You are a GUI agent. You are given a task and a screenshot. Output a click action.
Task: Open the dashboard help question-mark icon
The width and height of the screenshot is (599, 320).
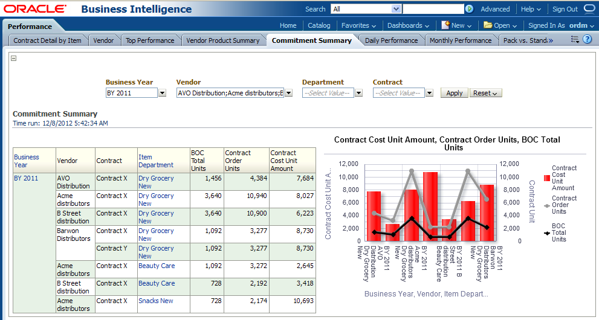pos(587,40)
